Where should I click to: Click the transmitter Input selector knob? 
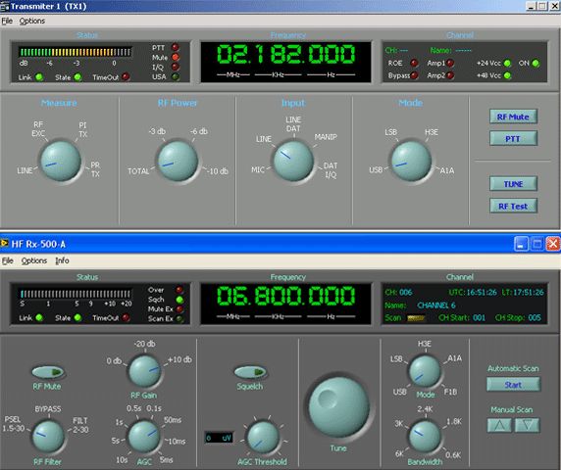click(x=293, y=161)
